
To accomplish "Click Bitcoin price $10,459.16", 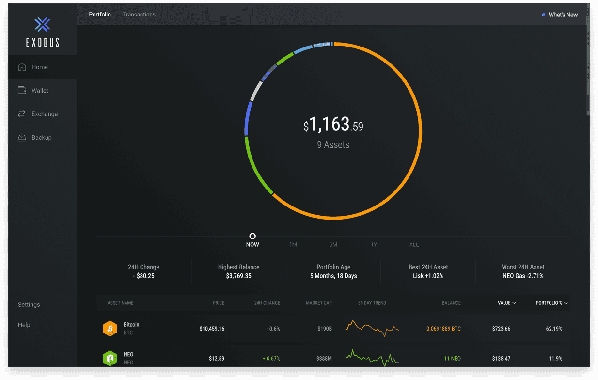I will tap(212, 329).
